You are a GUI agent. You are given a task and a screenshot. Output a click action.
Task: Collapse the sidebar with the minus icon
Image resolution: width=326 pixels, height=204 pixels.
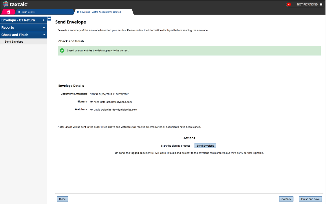pos(49,19)
